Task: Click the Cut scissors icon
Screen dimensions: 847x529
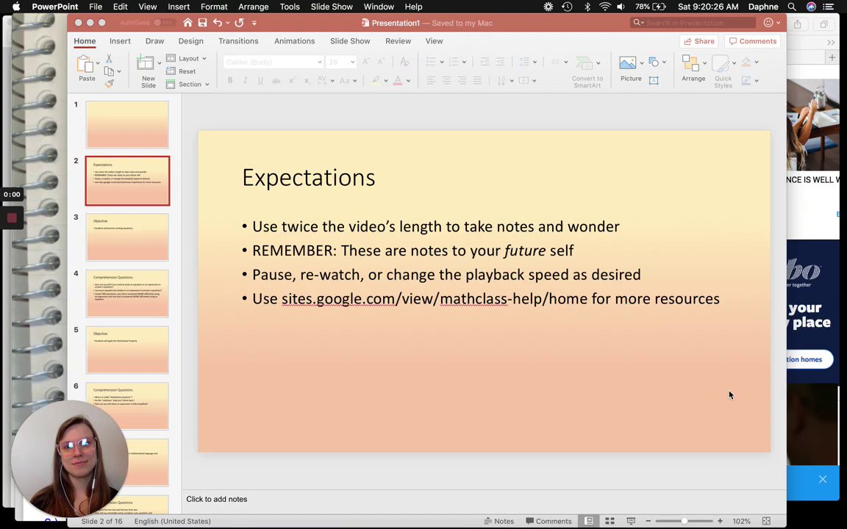Action: (x=109, y=58)
